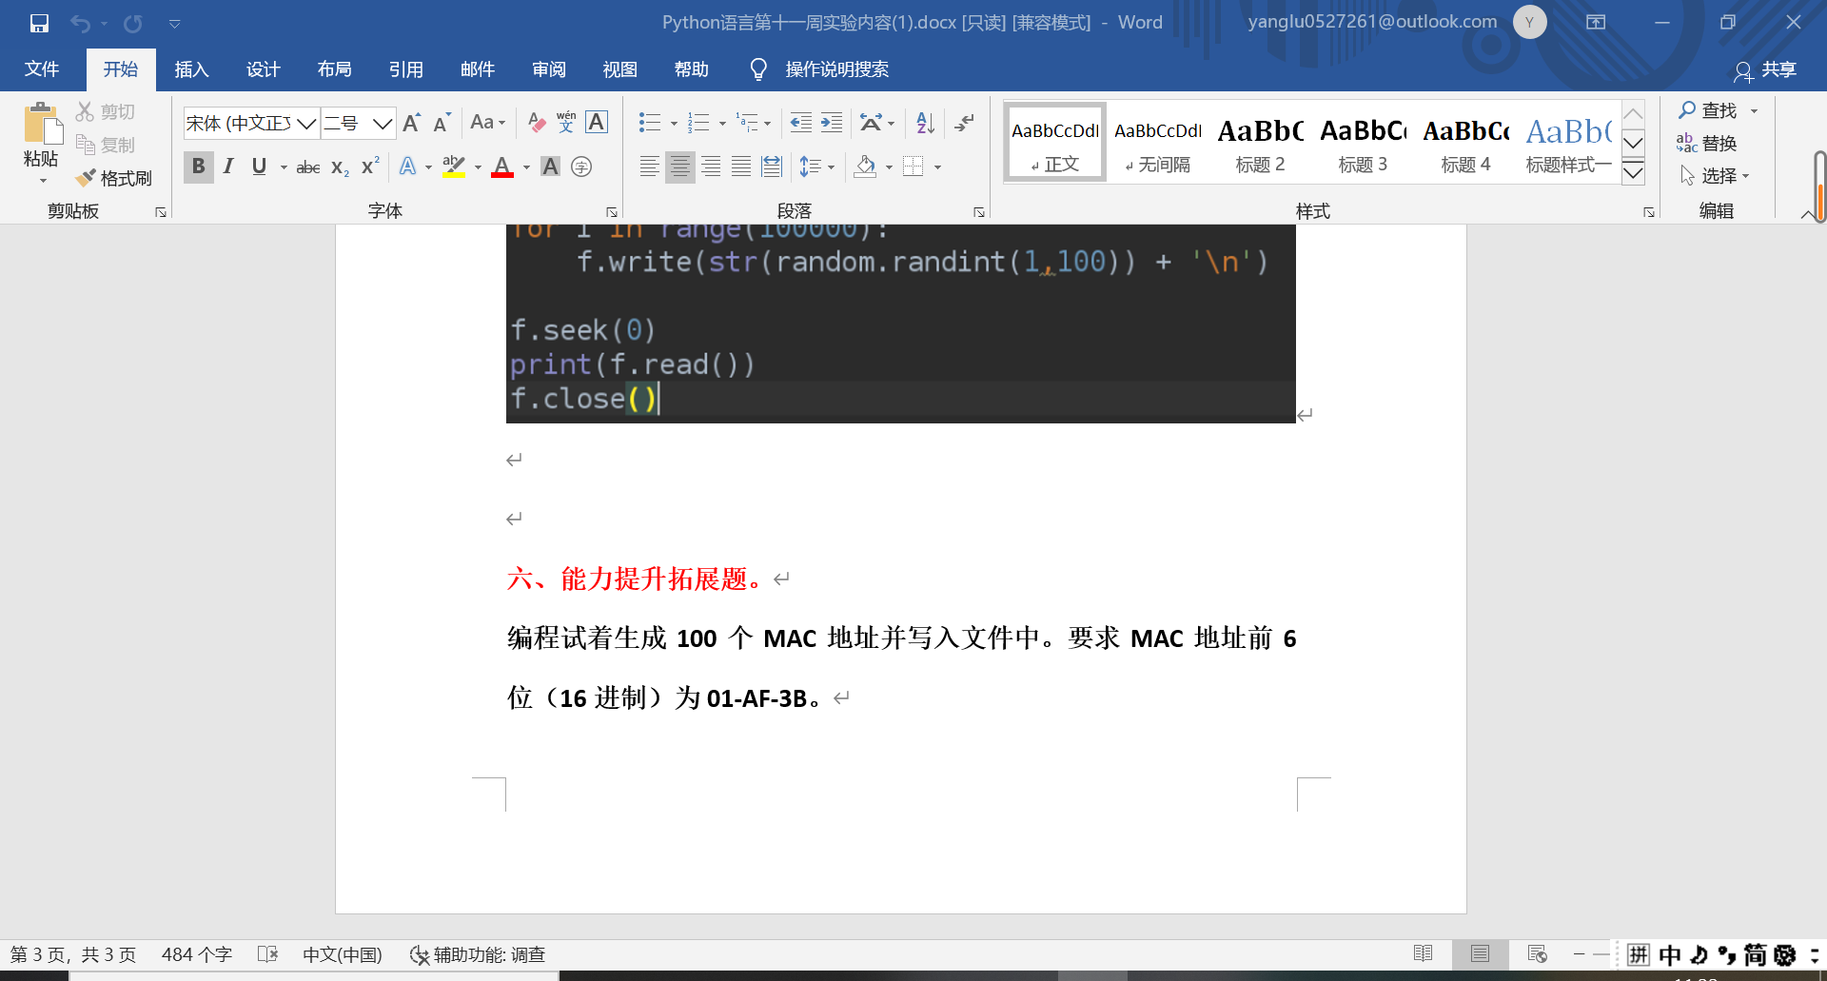Switch to the References (引用) tab
The width and height of the screenshot is (1827, 981).
coord(405,69)
